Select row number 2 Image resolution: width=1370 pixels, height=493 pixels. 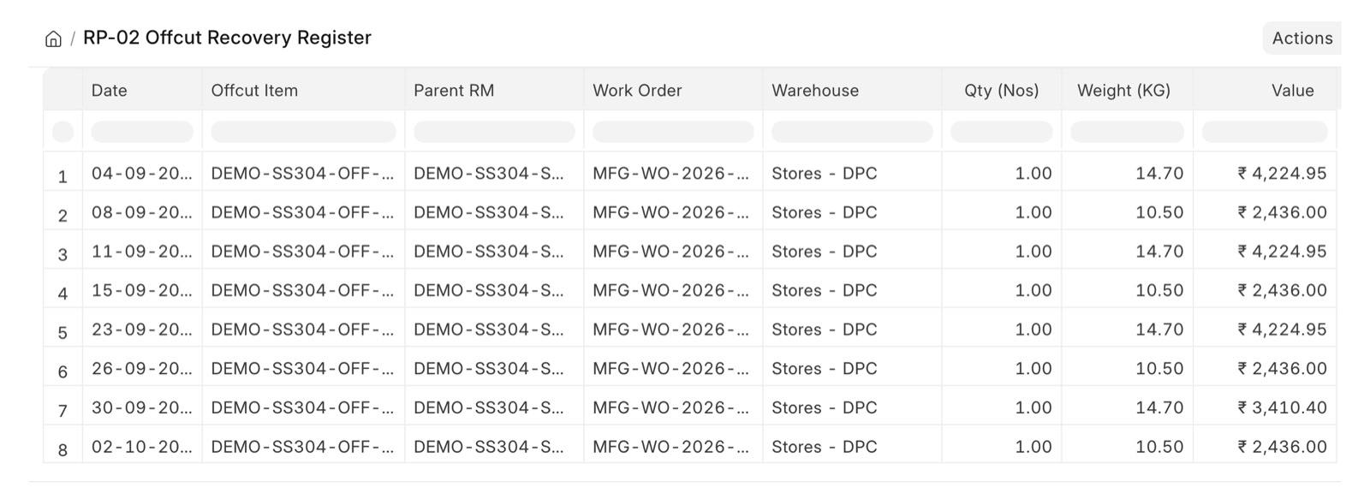coord(63,215)
